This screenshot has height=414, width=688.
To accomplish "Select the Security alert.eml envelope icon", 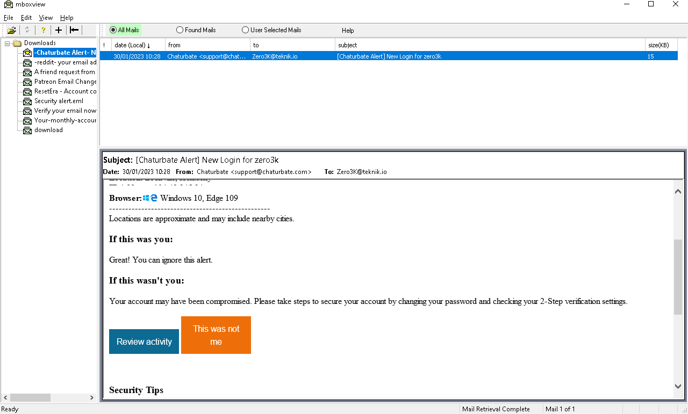I will 27,101.
